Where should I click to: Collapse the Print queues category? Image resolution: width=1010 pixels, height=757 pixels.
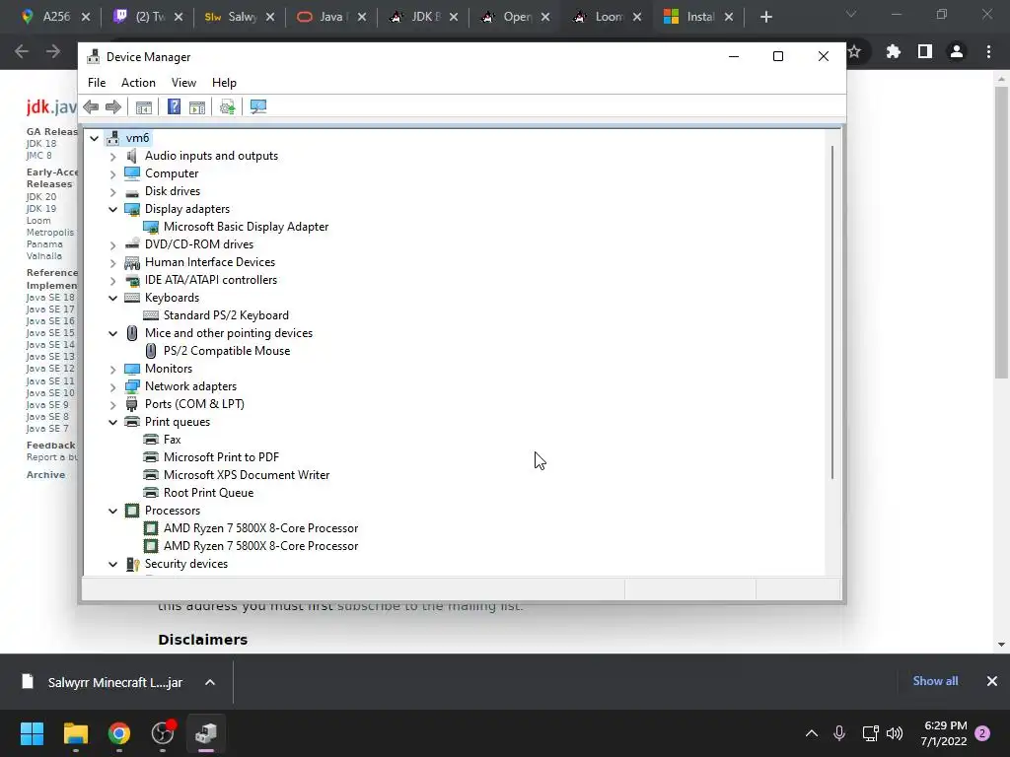coord(112,422)
